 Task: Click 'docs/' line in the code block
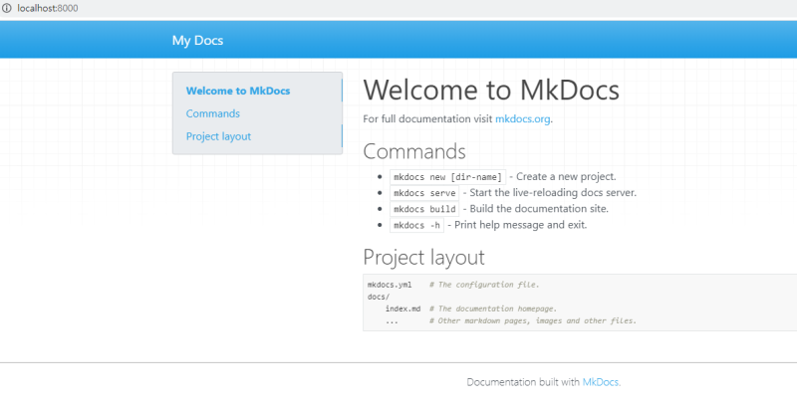(379, 297)
